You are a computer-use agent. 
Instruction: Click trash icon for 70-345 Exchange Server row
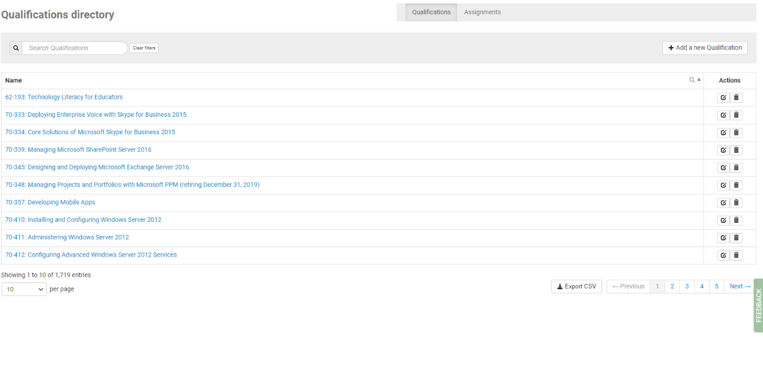(736, 167)
